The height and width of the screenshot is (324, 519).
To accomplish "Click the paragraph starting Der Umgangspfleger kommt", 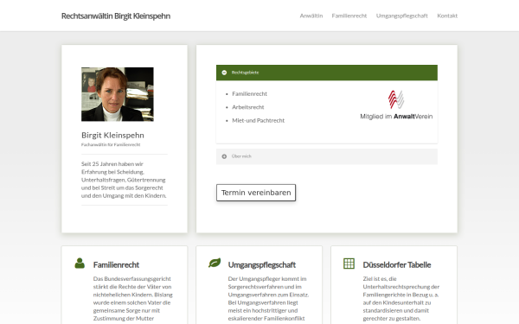I will click(268, 299).
